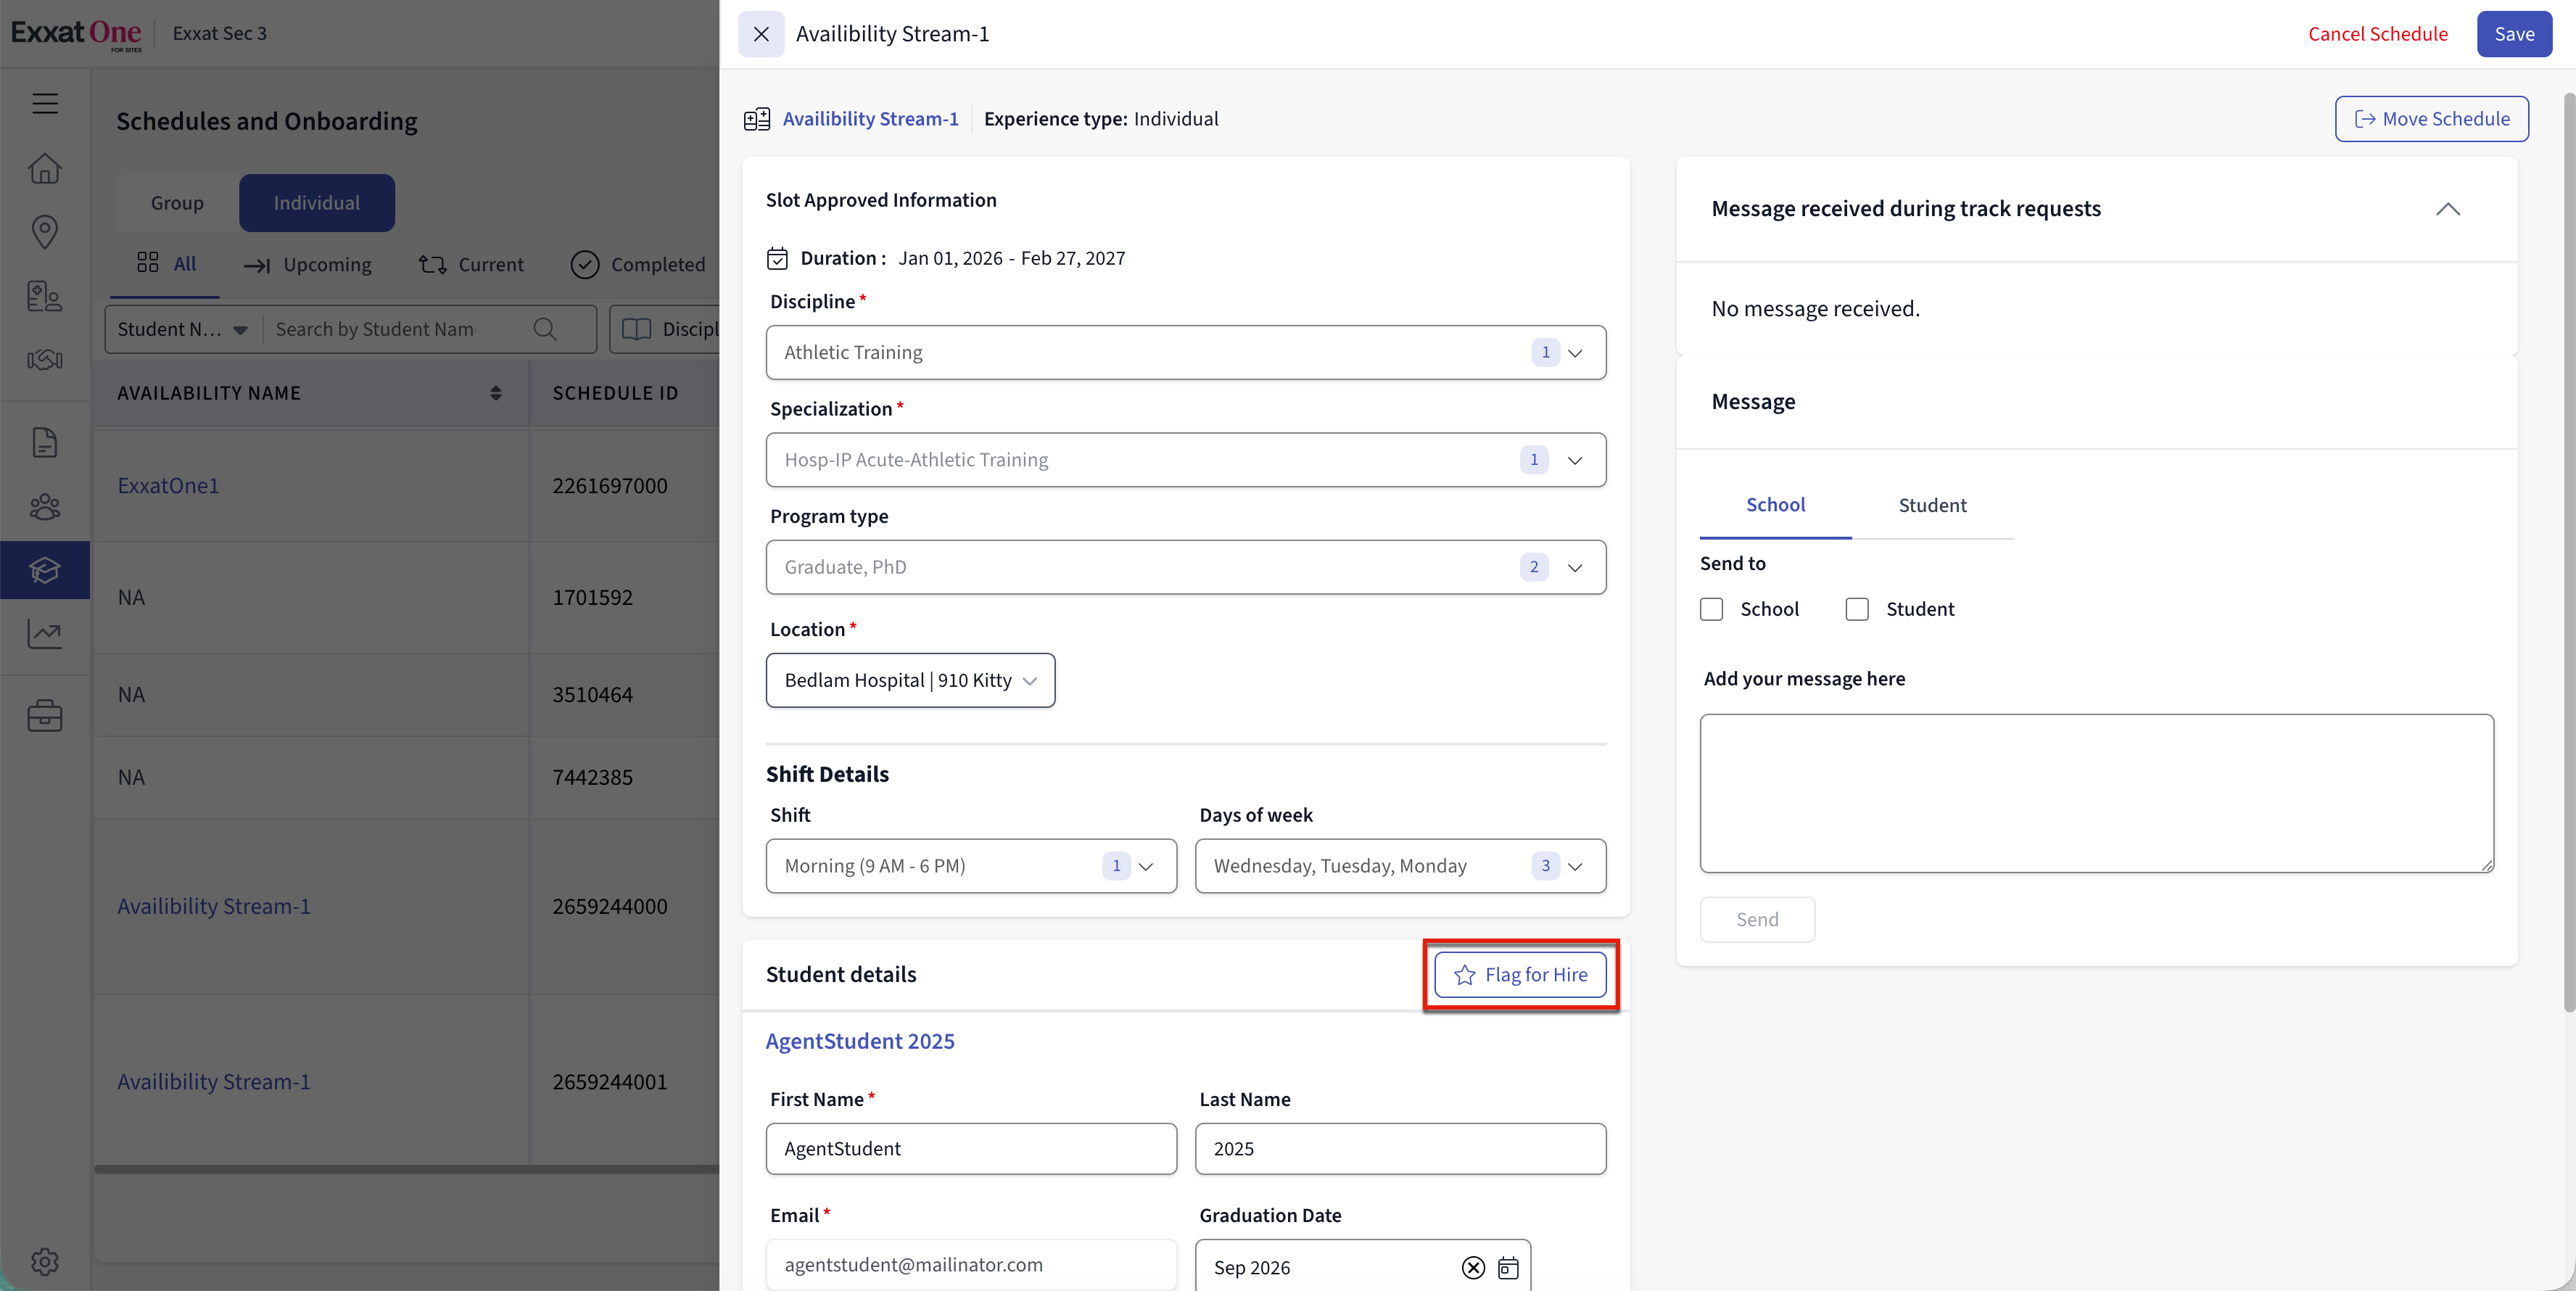Open the Graduation Date calendar icon
This screenshot has height=1291, width=2576.
tap(1508, 1268)
